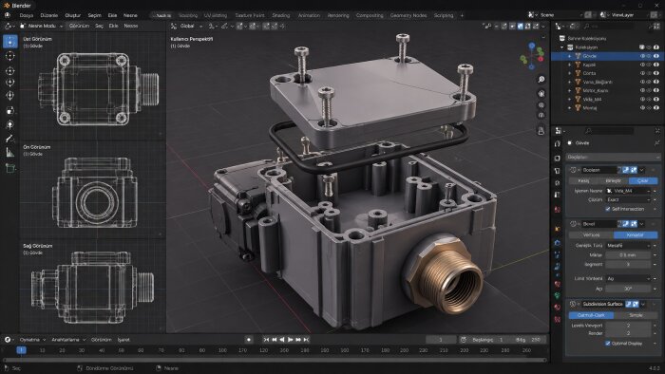Select the Rotate tool
665x374 pixels.
point(10,83)
